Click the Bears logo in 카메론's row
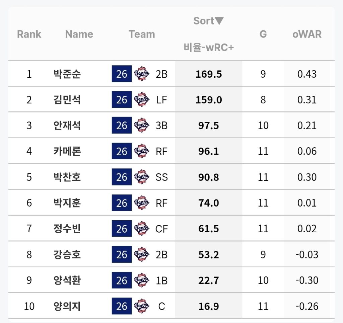 (141, 151)
